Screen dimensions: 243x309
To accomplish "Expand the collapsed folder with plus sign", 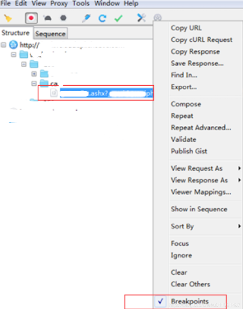I will [x=34, y=74].
